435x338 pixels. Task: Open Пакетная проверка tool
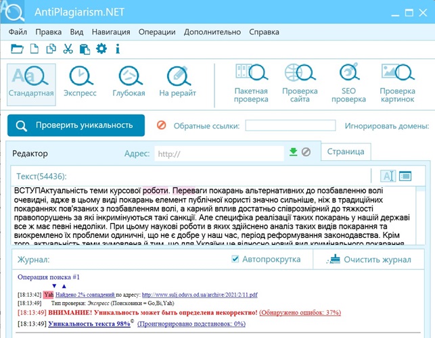(x=251, y=83)
